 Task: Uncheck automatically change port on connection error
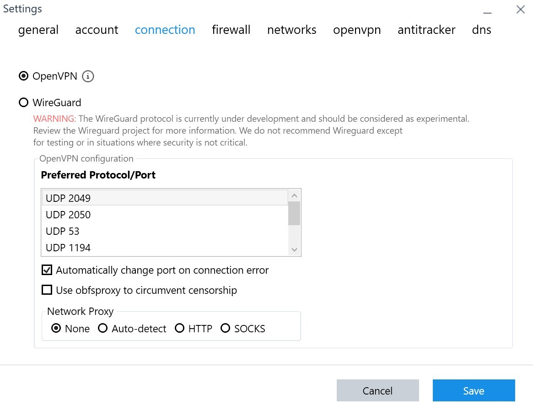[47, 270]
